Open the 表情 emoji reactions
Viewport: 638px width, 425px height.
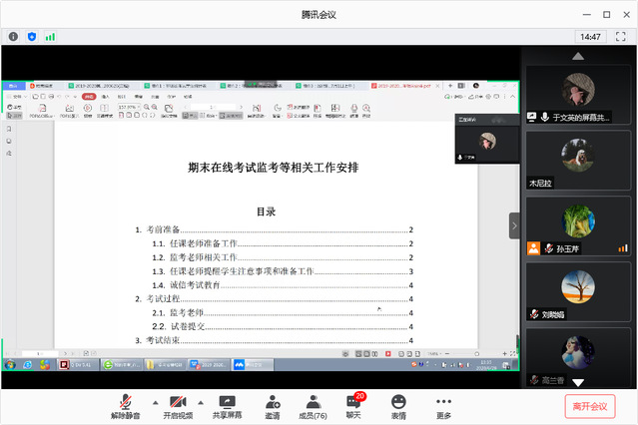point(398,405)
